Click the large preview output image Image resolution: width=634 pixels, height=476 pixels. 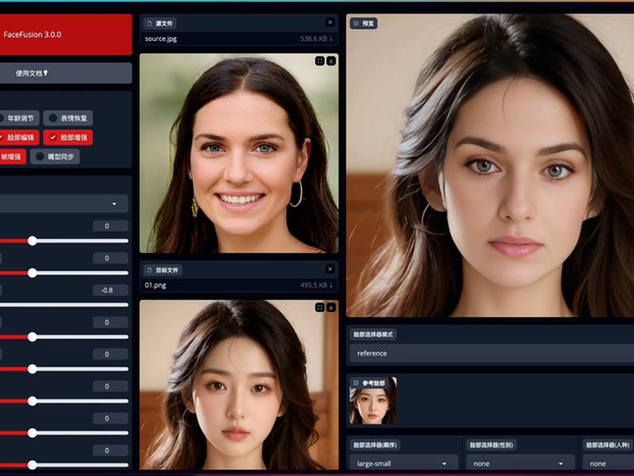click(x=490, y=165)
